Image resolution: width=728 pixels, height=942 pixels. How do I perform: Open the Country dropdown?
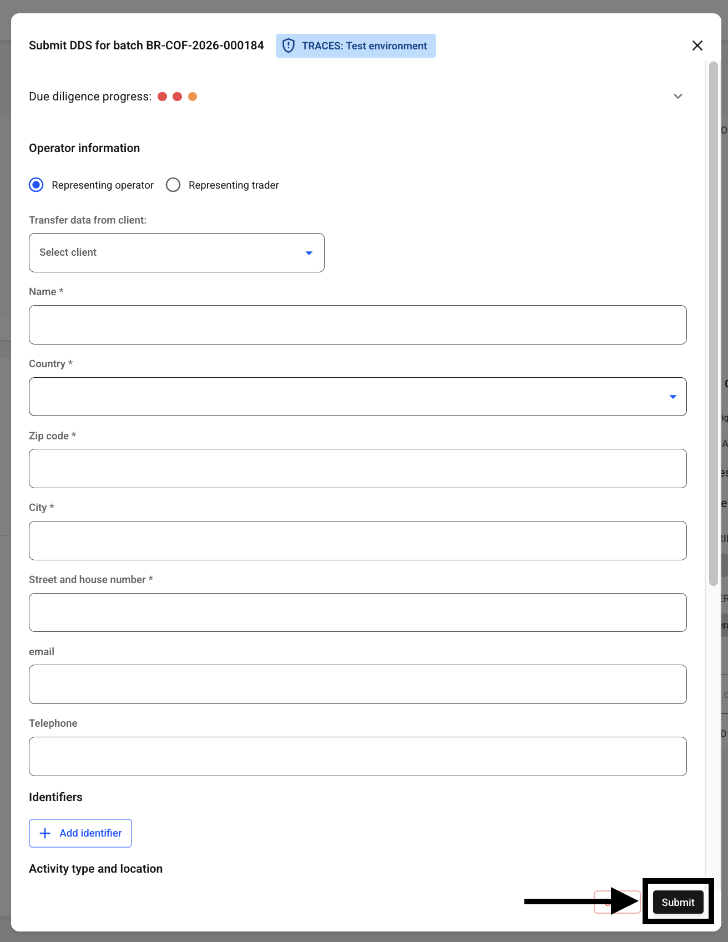pos(358,397)
